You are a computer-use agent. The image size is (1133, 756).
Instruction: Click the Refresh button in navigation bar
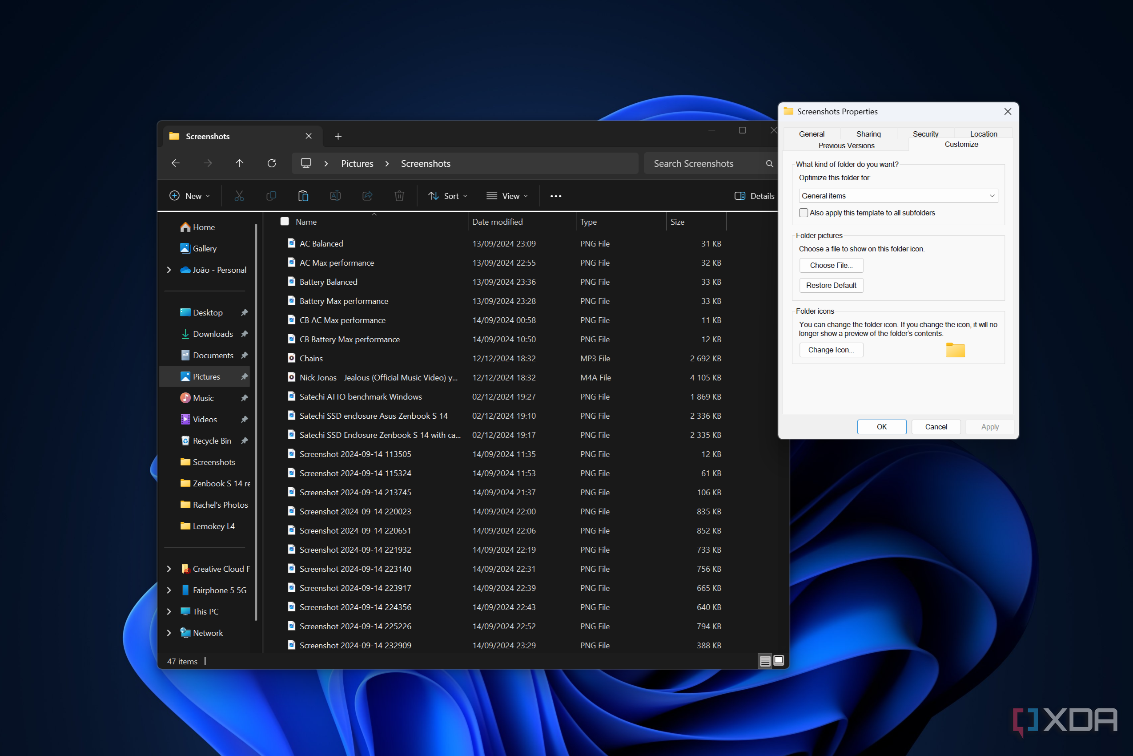(272, 163)
